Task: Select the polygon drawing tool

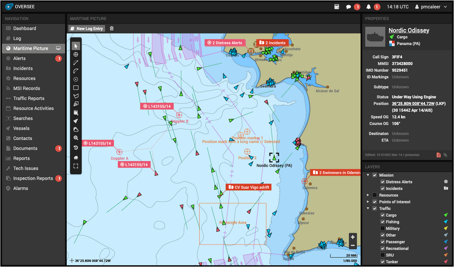Action: click(x=76, y=96)
